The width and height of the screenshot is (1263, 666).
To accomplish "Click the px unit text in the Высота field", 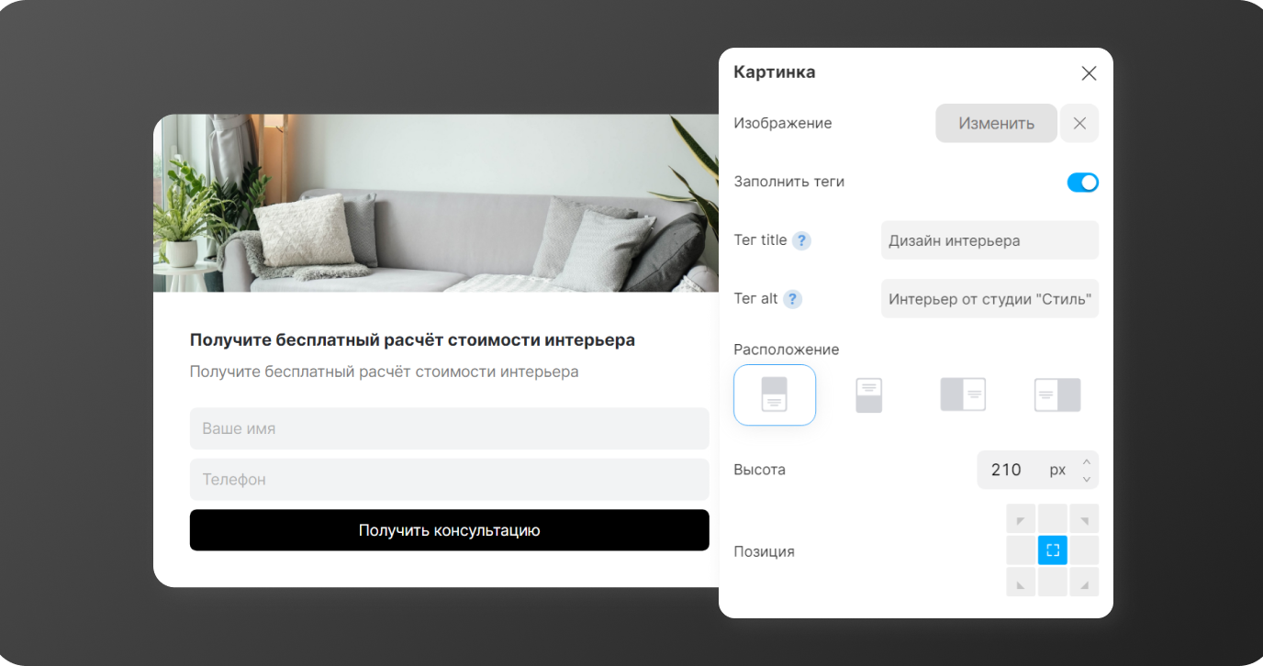I will (1057, 470).
